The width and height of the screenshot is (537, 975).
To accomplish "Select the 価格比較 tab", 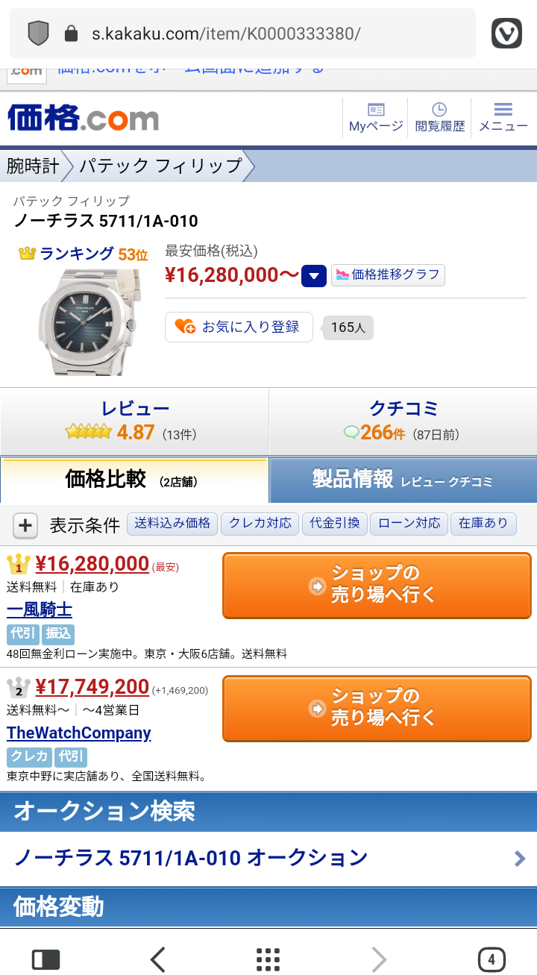I will [x=134, y=480].
